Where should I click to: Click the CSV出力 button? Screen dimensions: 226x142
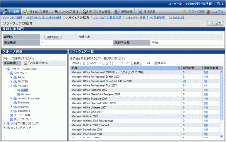[215, 23]
